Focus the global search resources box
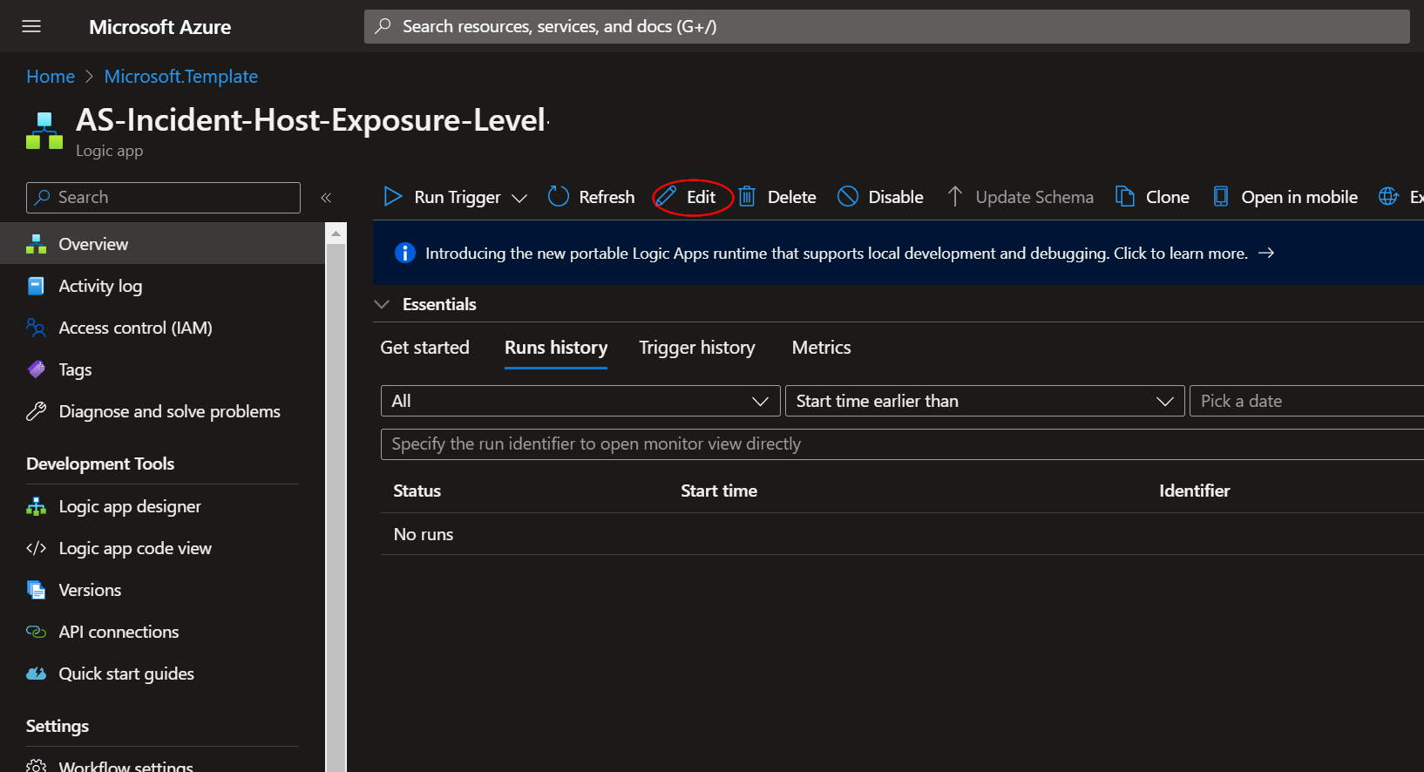 point(886,26)
